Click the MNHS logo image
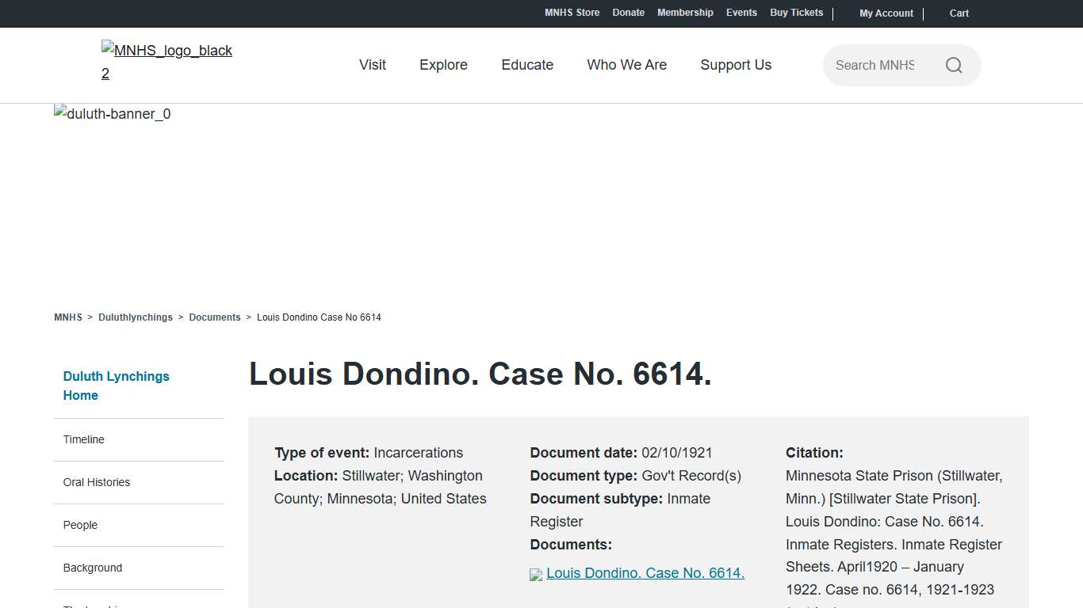The image size is (1083, 608). (166, 62)
